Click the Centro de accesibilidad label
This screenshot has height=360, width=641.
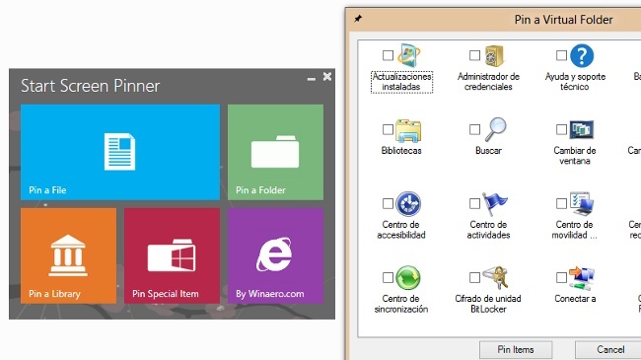(x=401, y=230)
